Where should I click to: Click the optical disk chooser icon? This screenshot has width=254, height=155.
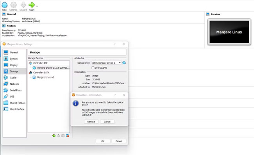click(124, 63)
